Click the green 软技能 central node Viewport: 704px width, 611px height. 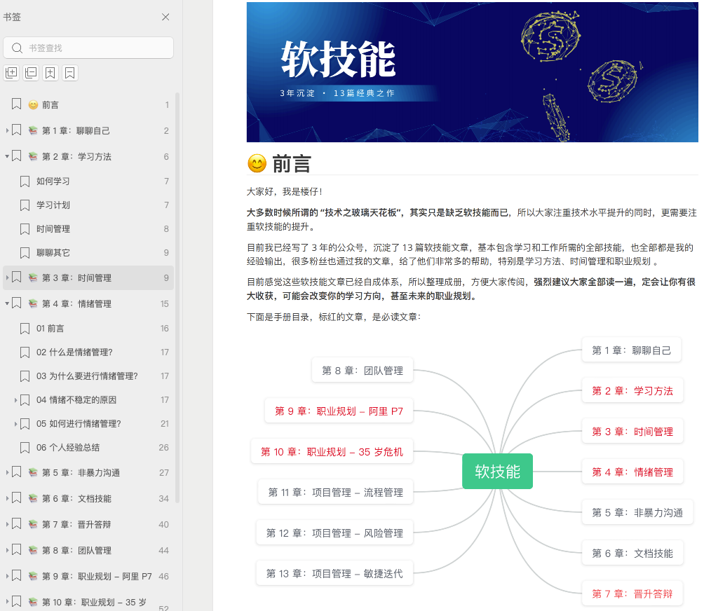tap(497, 471)
